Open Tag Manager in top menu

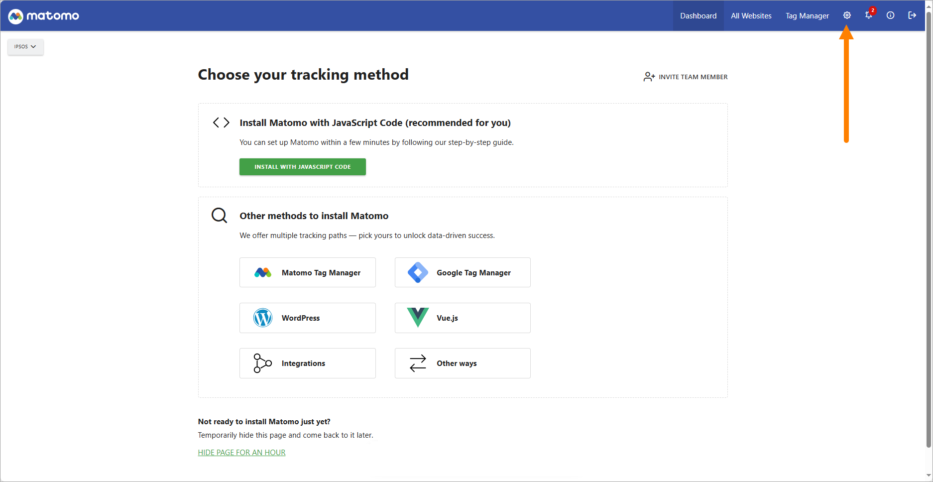pos(808,16)
